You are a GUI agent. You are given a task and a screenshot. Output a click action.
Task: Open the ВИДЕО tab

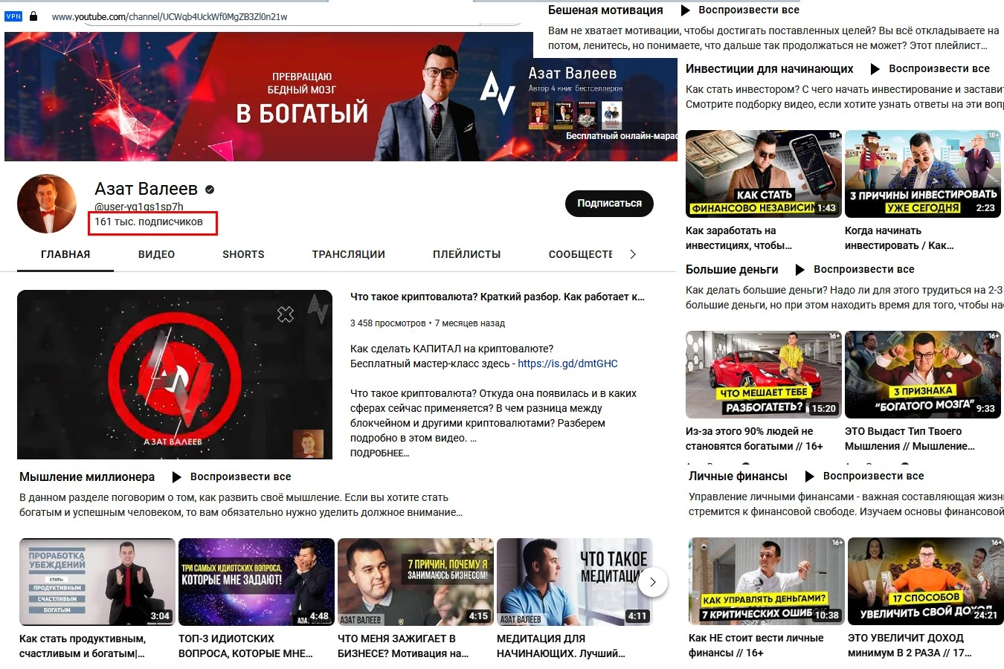click(156, 254)
